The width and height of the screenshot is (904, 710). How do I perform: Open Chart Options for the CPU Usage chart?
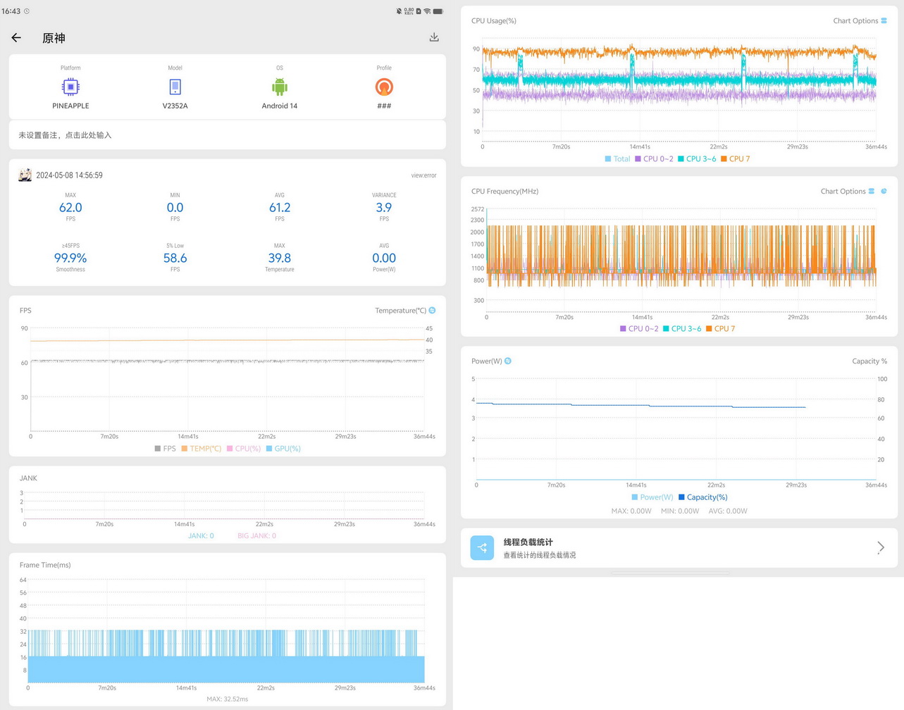pos(860,21)
